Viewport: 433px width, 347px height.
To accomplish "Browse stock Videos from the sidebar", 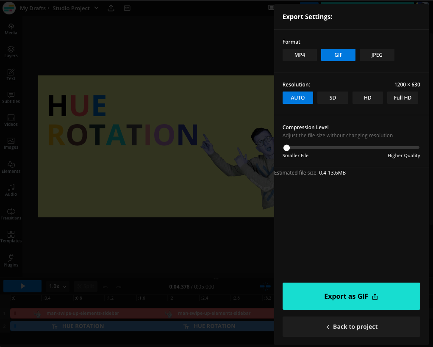I will tap(11, 121).
